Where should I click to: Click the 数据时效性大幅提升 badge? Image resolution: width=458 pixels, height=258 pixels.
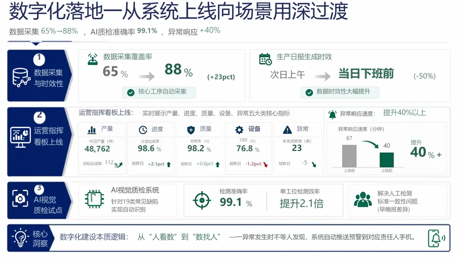[x=340, y=92]
